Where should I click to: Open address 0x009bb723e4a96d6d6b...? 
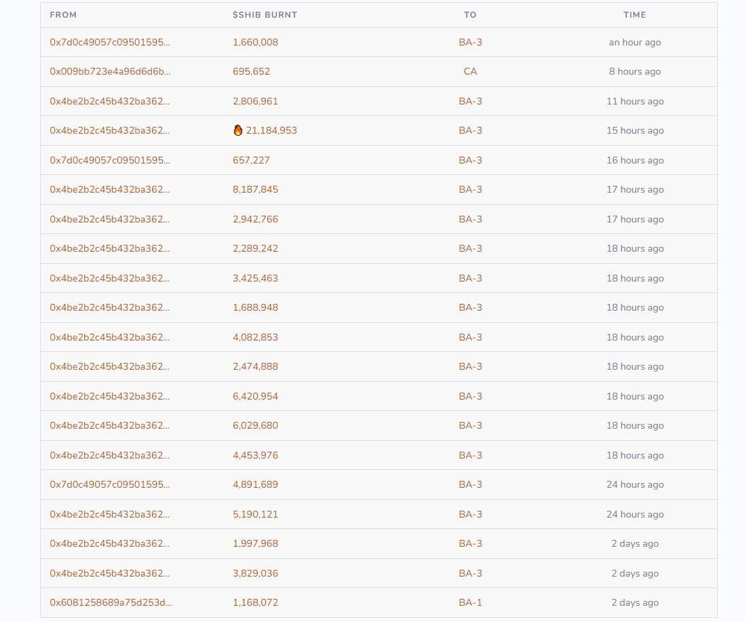[110, 71]
